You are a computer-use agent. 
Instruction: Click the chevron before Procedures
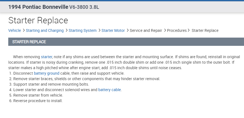click(165, 30)
